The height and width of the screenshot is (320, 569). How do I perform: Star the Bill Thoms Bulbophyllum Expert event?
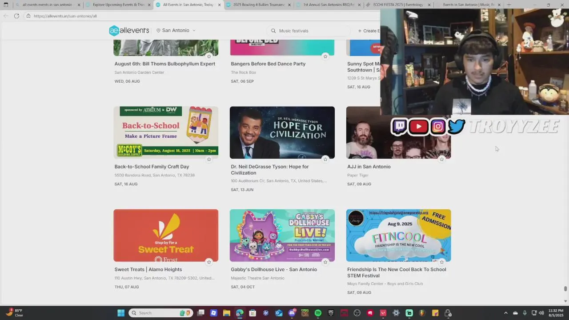coord(209,56)
